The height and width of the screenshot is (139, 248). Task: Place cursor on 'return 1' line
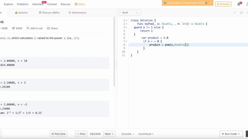point(146,31)
